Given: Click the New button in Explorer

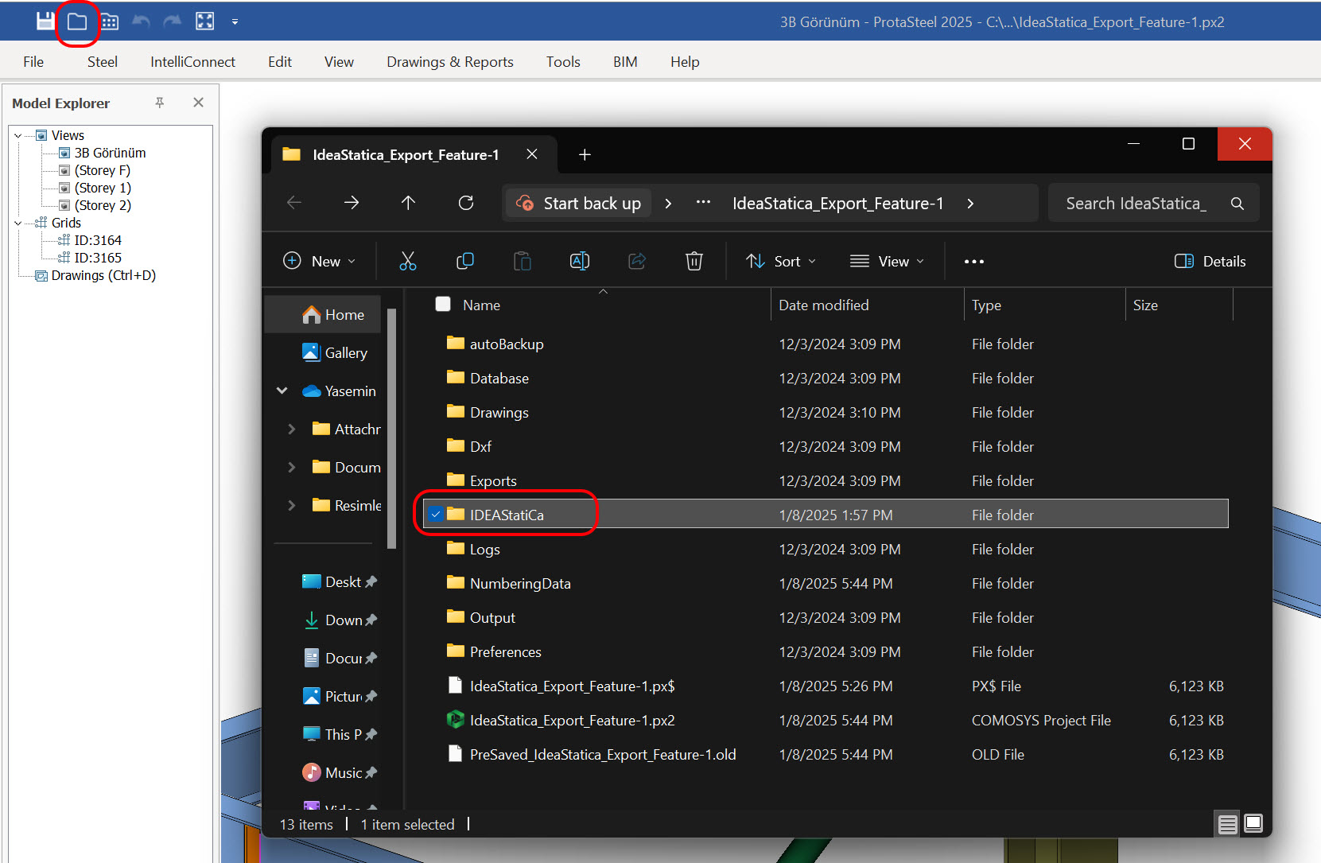Looking at the screenshot, I should 320,261.
